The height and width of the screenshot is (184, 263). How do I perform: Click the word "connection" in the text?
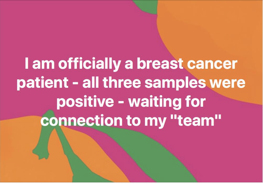click(x=81, y=120)
